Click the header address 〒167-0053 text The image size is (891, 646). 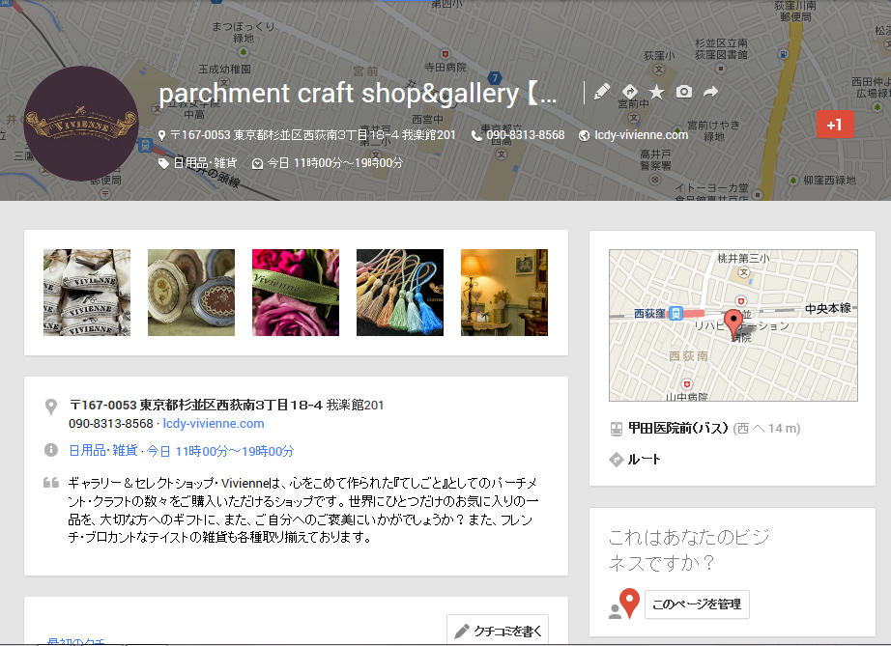click(x=313, y=135)
